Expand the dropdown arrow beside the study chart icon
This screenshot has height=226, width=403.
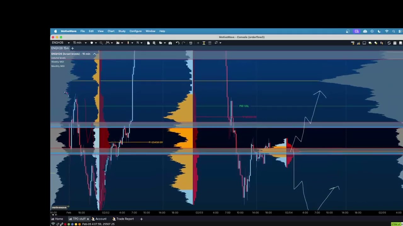(x=122, y=43)
